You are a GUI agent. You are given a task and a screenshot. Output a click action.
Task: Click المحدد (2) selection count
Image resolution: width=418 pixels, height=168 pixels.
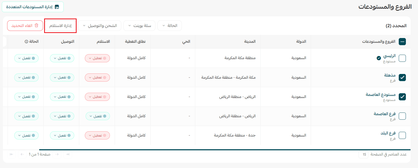click(x=396, y=26)
